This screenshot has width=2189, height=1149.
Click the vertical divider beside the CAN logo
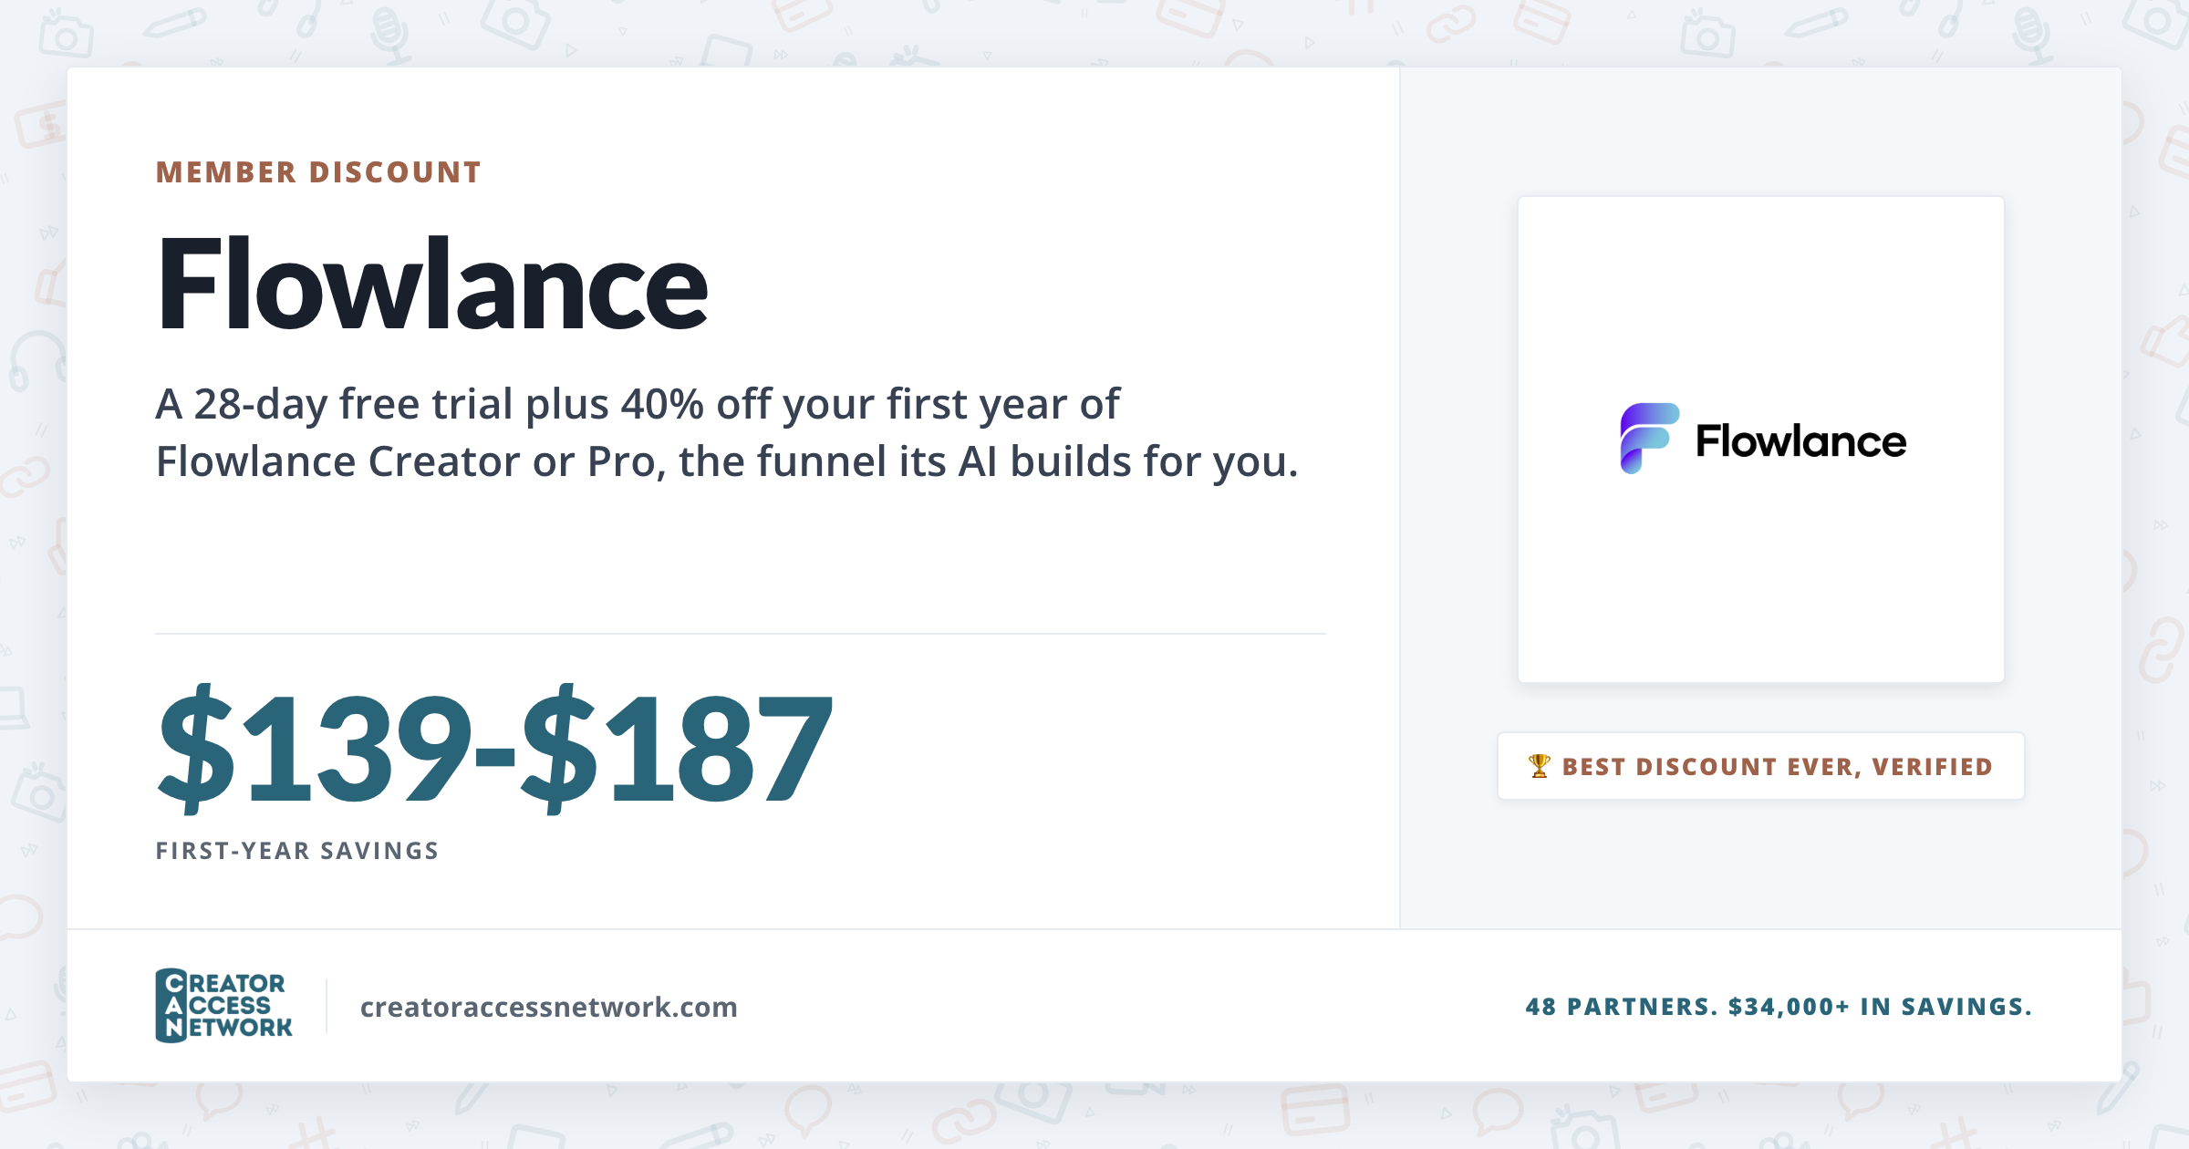point(327,1006)
